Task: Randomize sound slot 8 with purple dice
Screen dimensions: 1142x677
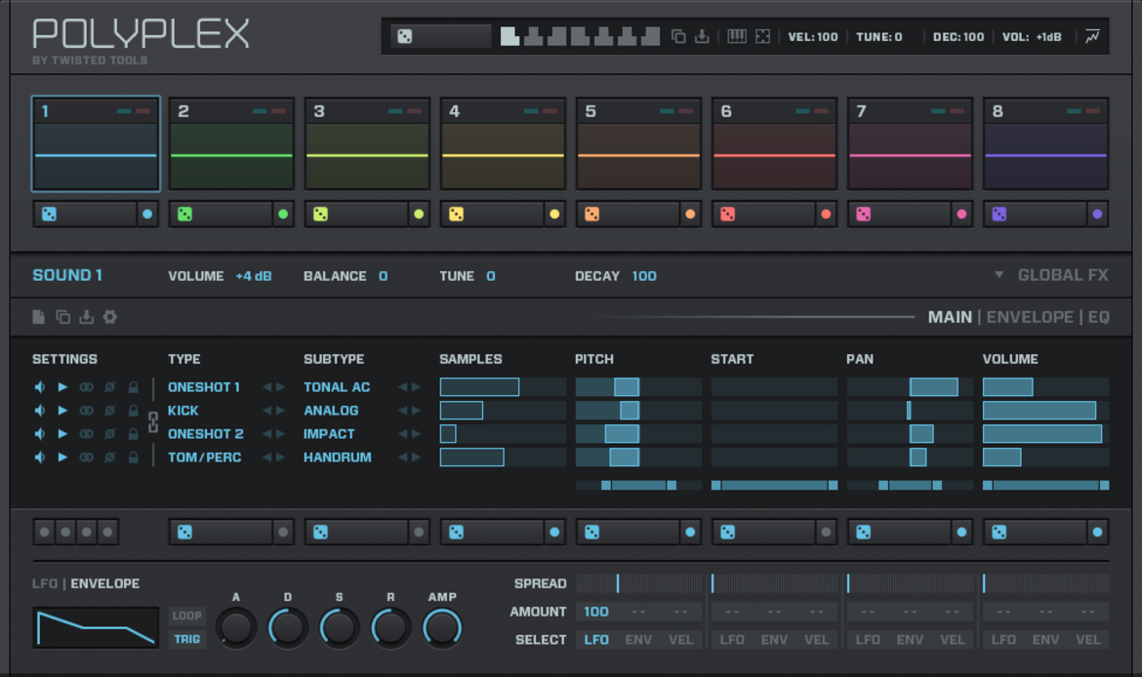Action: click(x=999, y=214)
